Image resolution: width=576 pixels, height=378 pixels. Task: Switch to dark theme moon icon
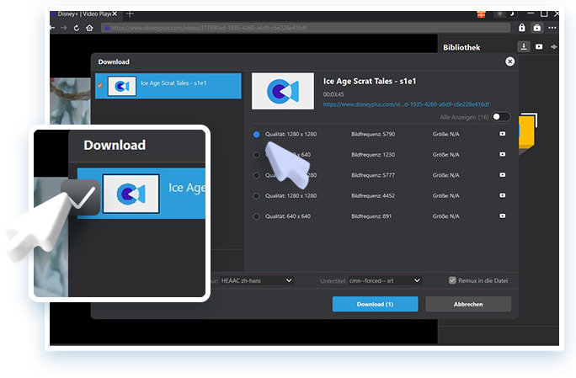[512, 14]
